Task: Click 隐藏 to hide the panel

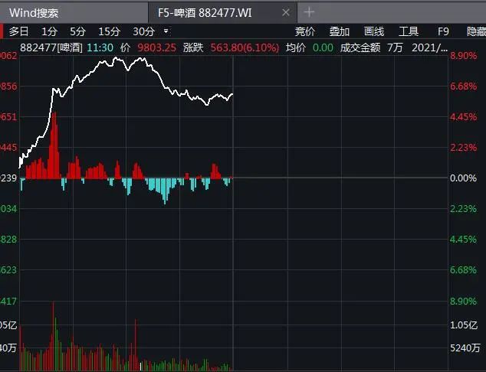Action: tap(475, 31)
